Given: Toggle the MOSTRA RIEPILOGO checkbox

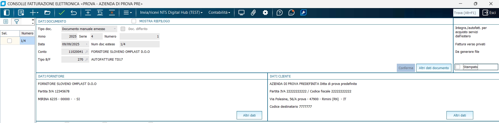Looking at the screenshot, I should click(134, 21).
